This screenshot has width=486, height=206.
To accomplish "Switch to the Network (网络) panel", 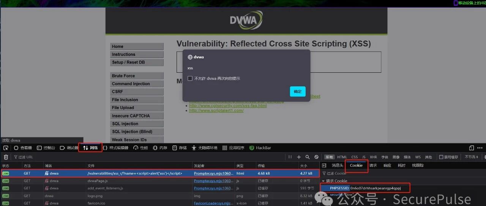I will point(90,148).
